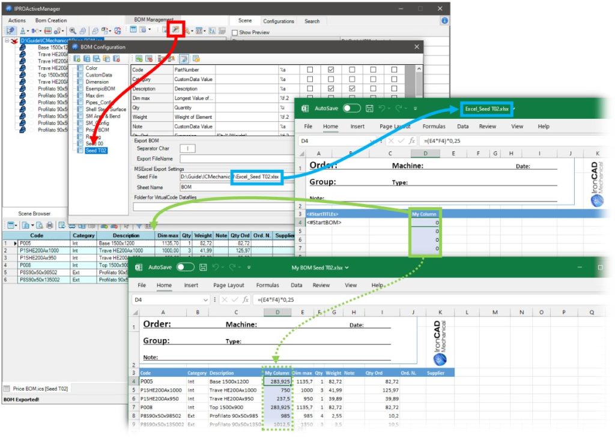Open Customize Quick Access dropdown in My BOM Seed window

[249, 268]
